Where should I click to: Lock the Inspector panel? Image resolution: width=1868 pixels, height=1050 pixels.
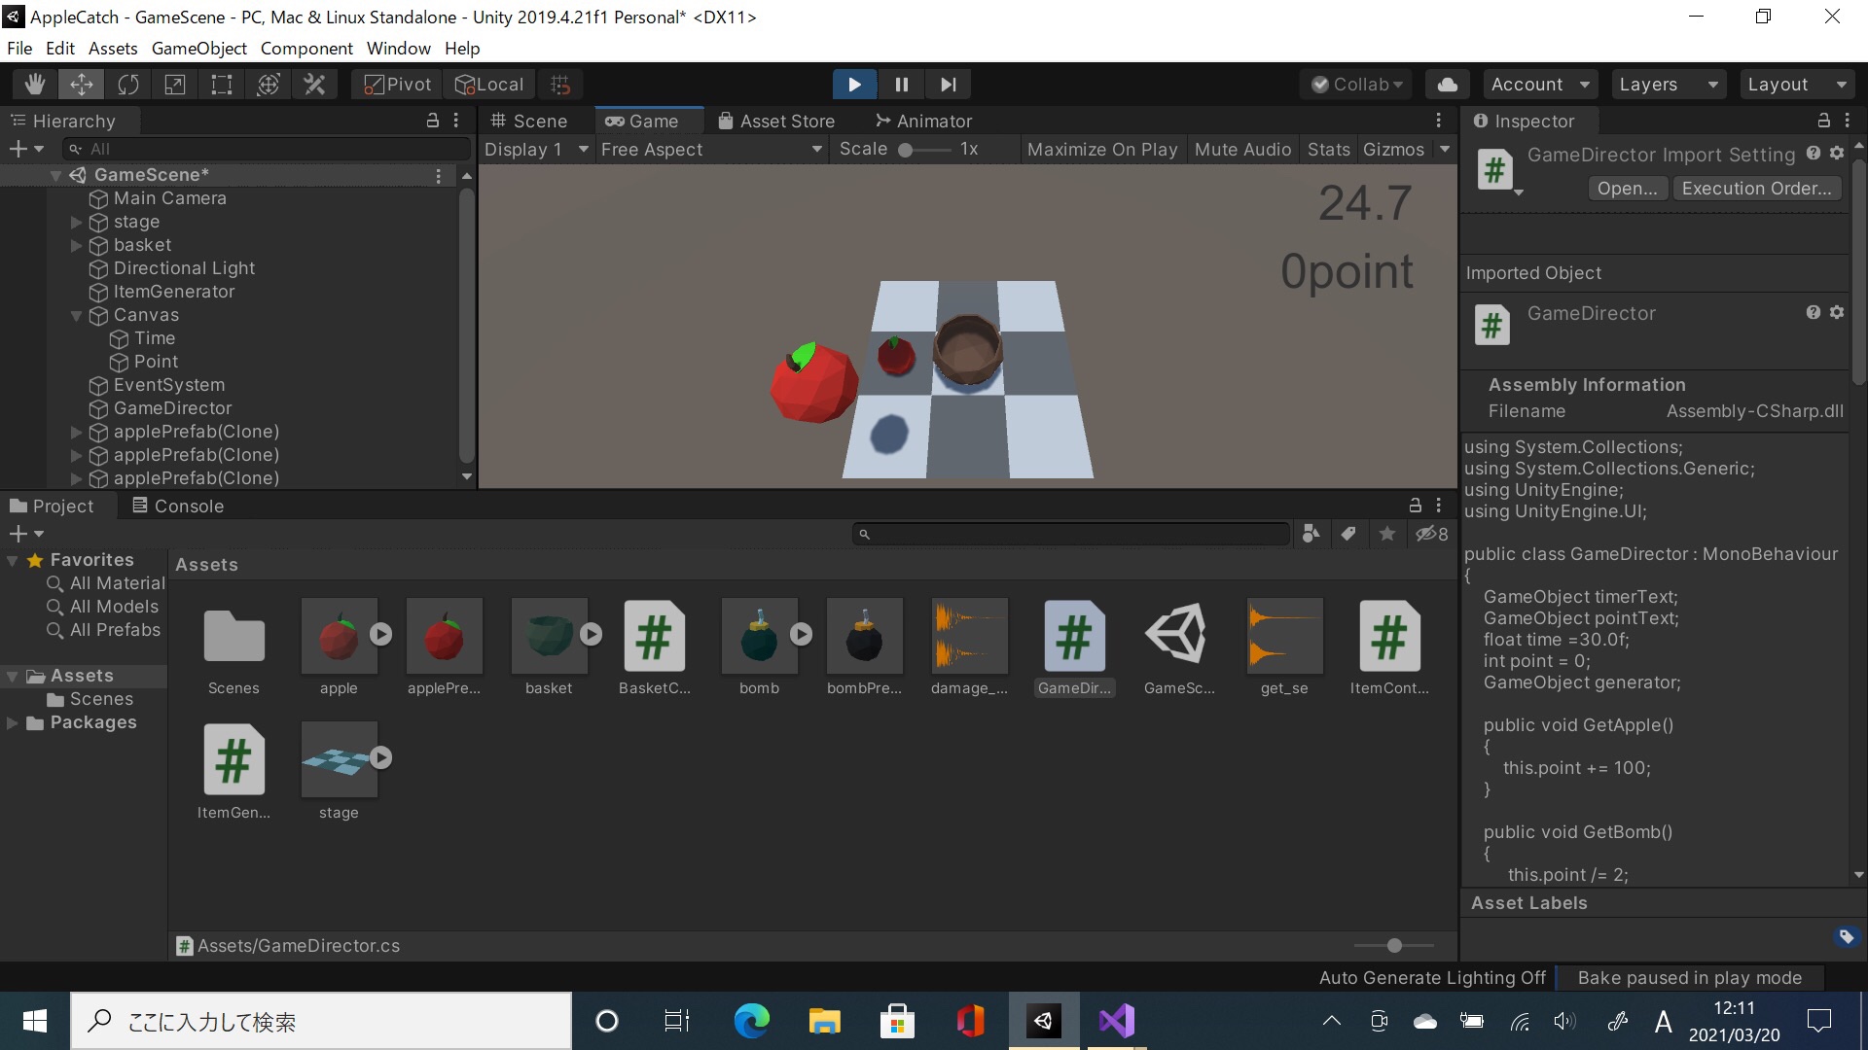[1824, 121]
